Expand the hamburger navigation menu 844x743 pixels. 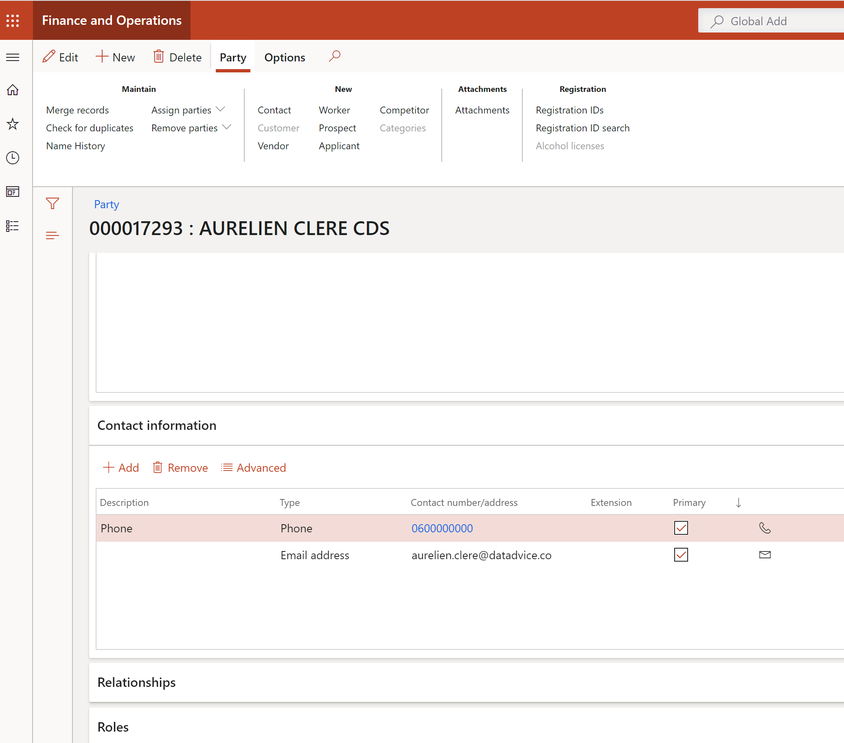[x=13, y=57]
